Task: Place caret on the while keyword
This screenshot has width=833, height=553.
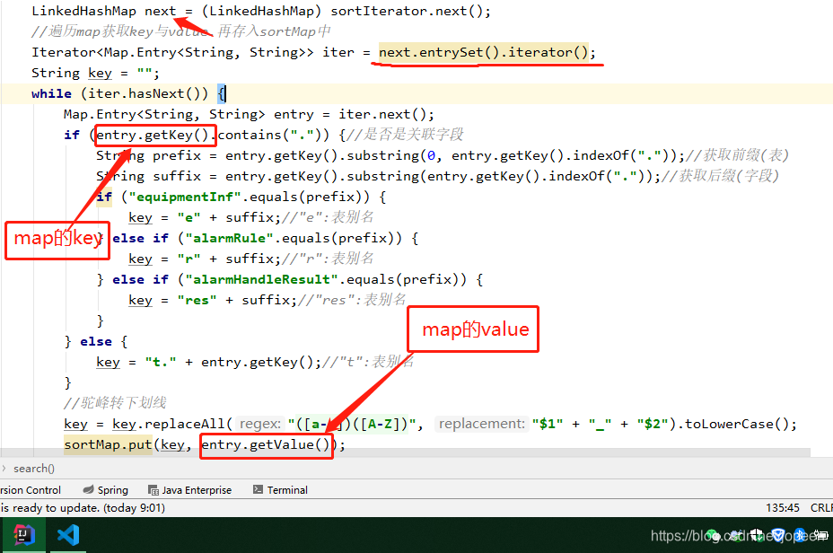Action: 51,94
